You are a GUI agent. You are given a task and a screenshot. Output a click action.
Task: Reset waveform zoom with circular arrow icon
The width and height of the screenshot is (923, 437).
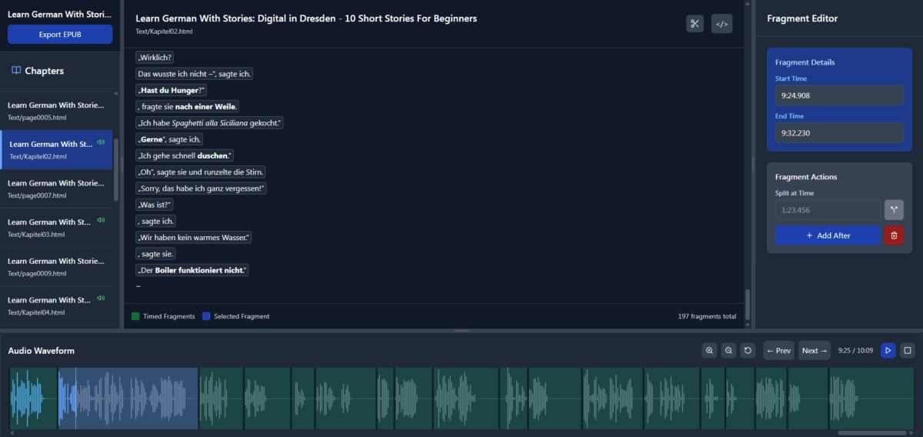(748, 351)
